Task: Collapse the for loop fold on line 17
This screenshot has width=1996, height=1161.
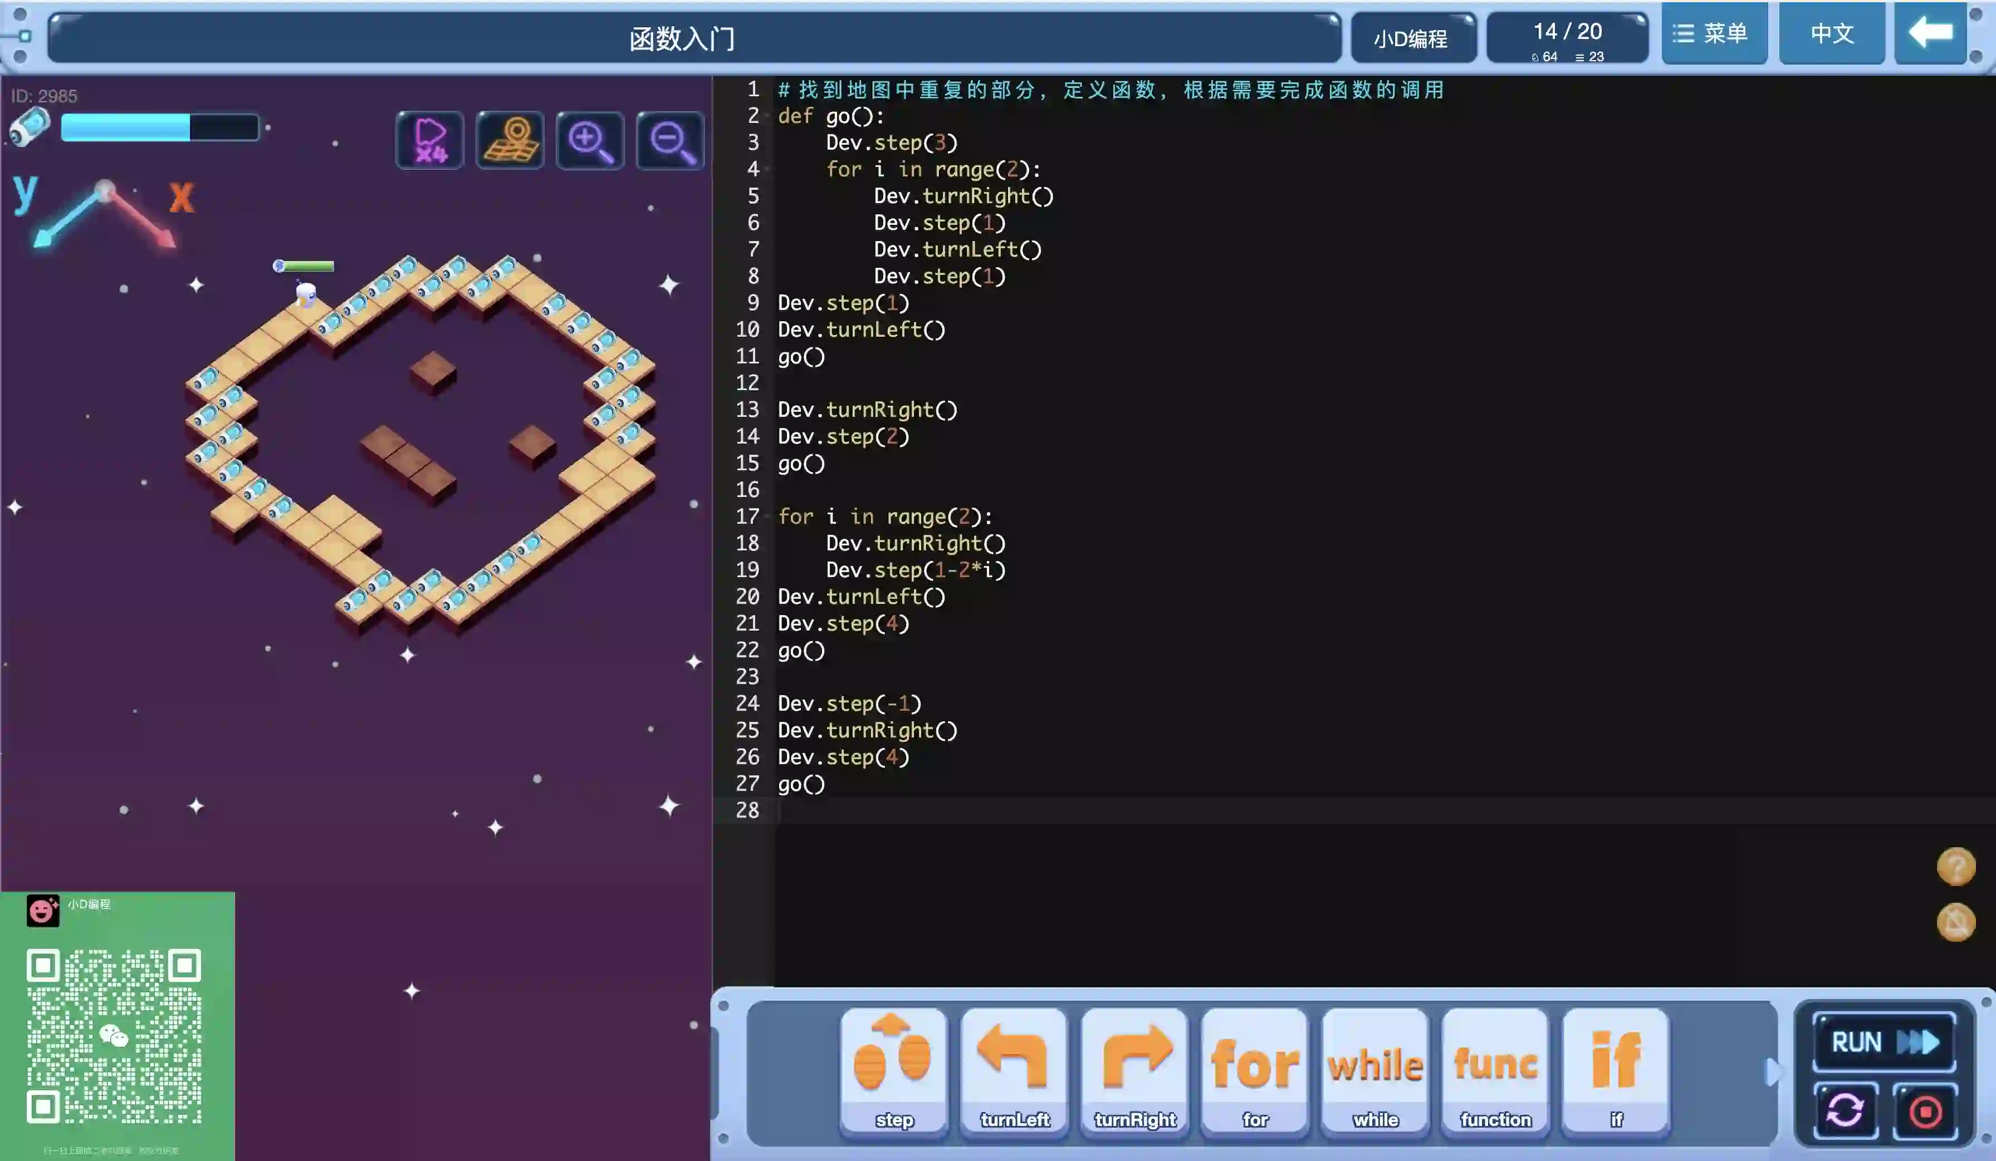Action: point(767,517)
